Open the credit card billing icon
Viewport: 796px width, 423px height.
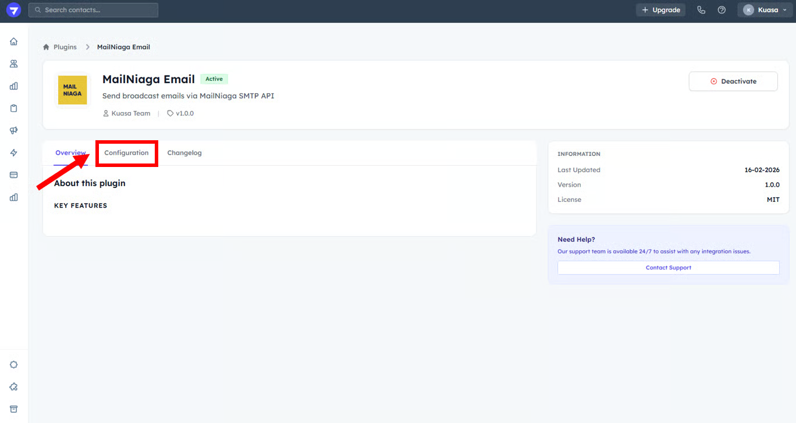[x=14, y=175]
